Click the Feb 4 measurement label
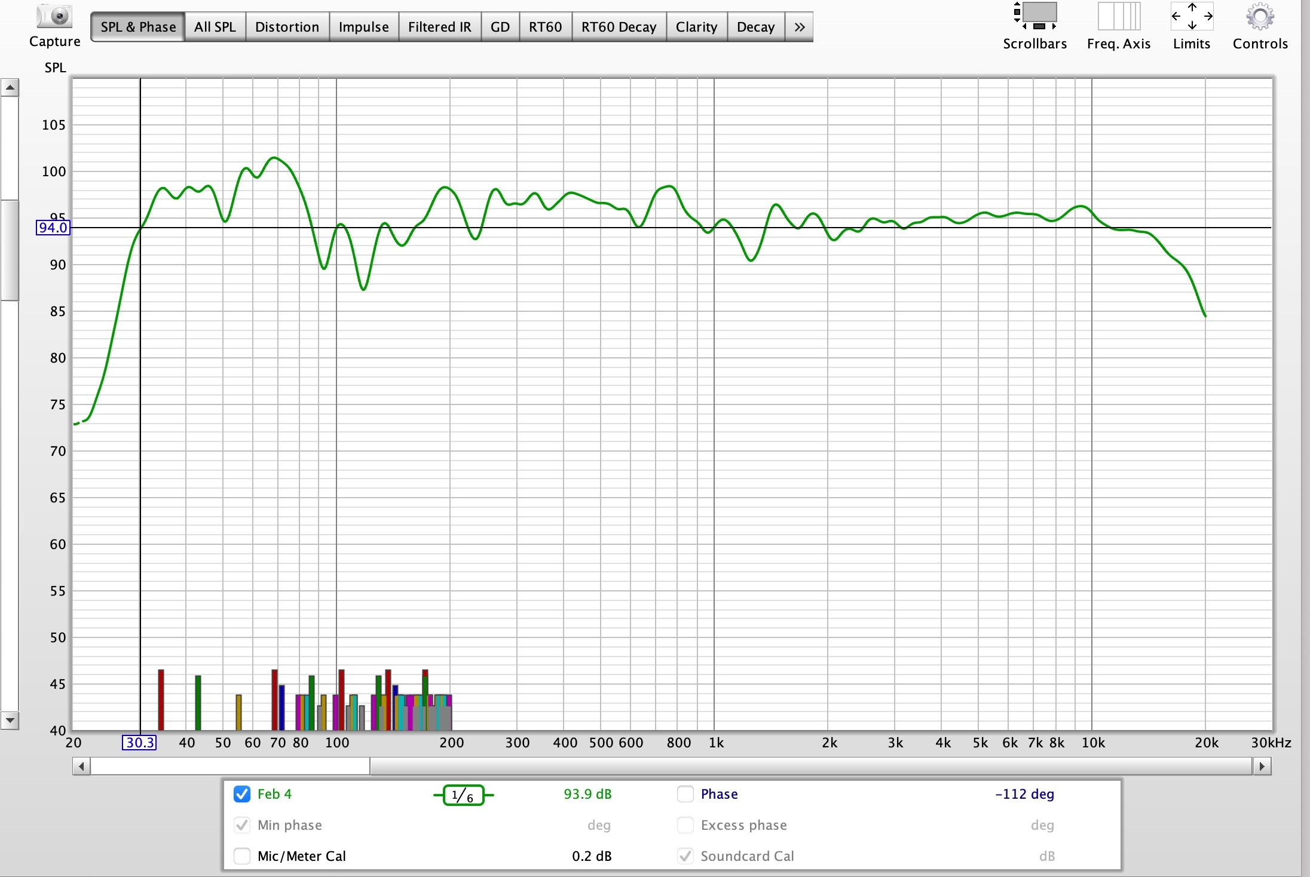The image size is (1310, 877). pyautogui.click(x=274, y=794)
